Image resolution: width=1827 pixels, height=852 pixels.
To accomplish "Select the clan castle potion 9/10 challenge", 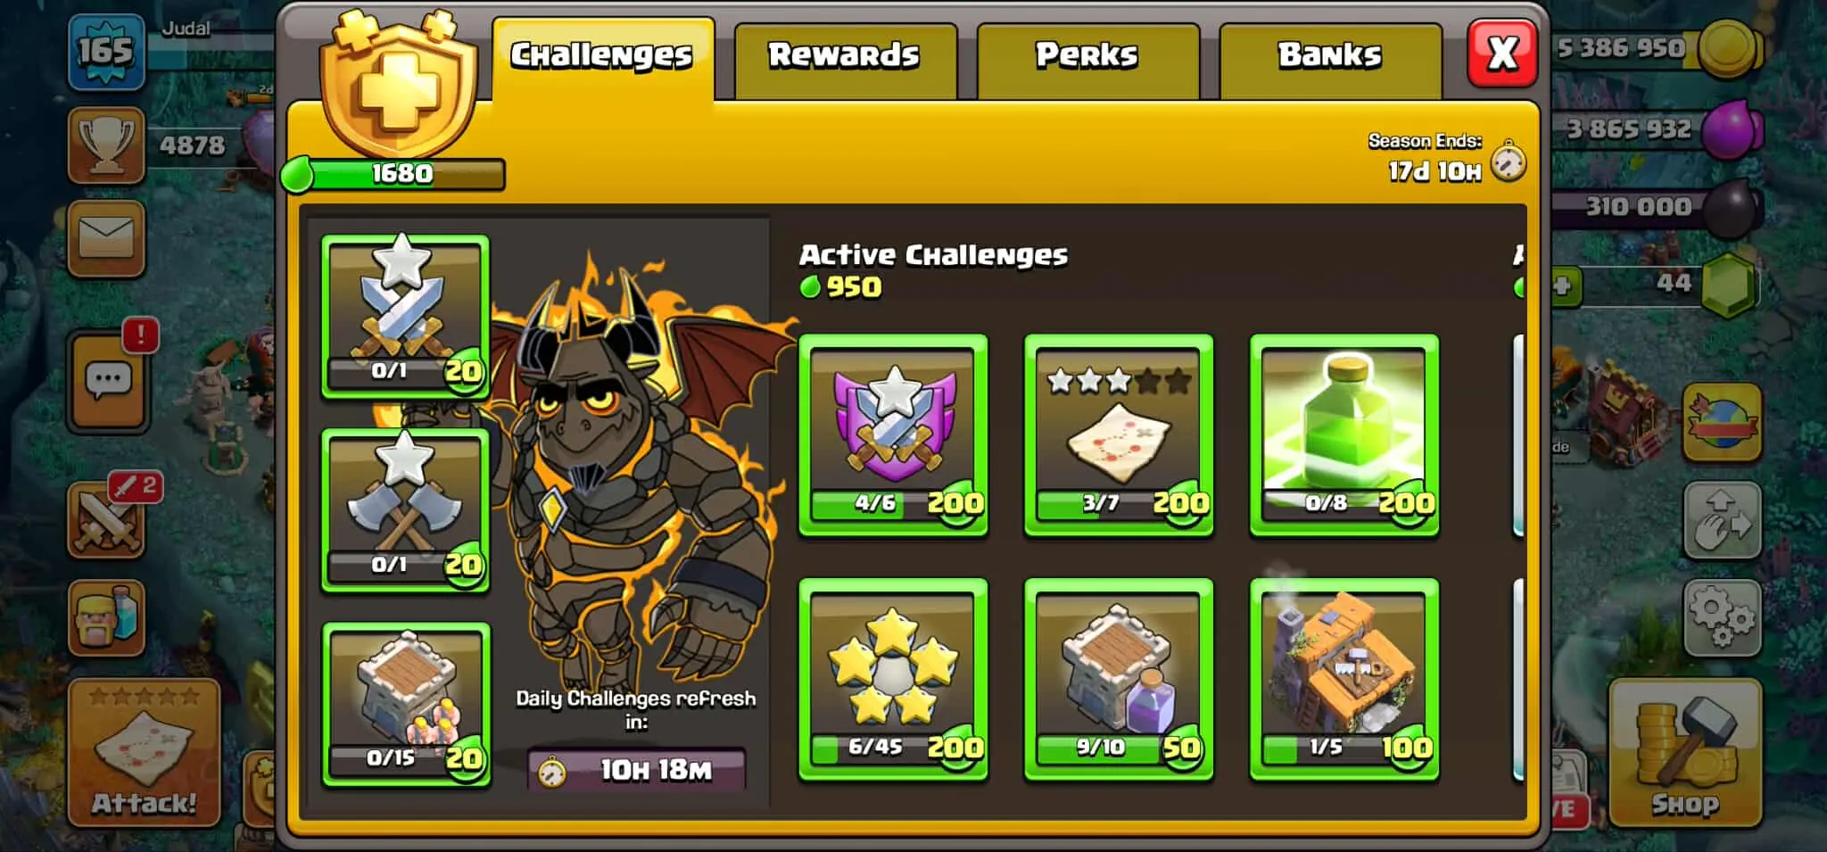I will 1118,679.
